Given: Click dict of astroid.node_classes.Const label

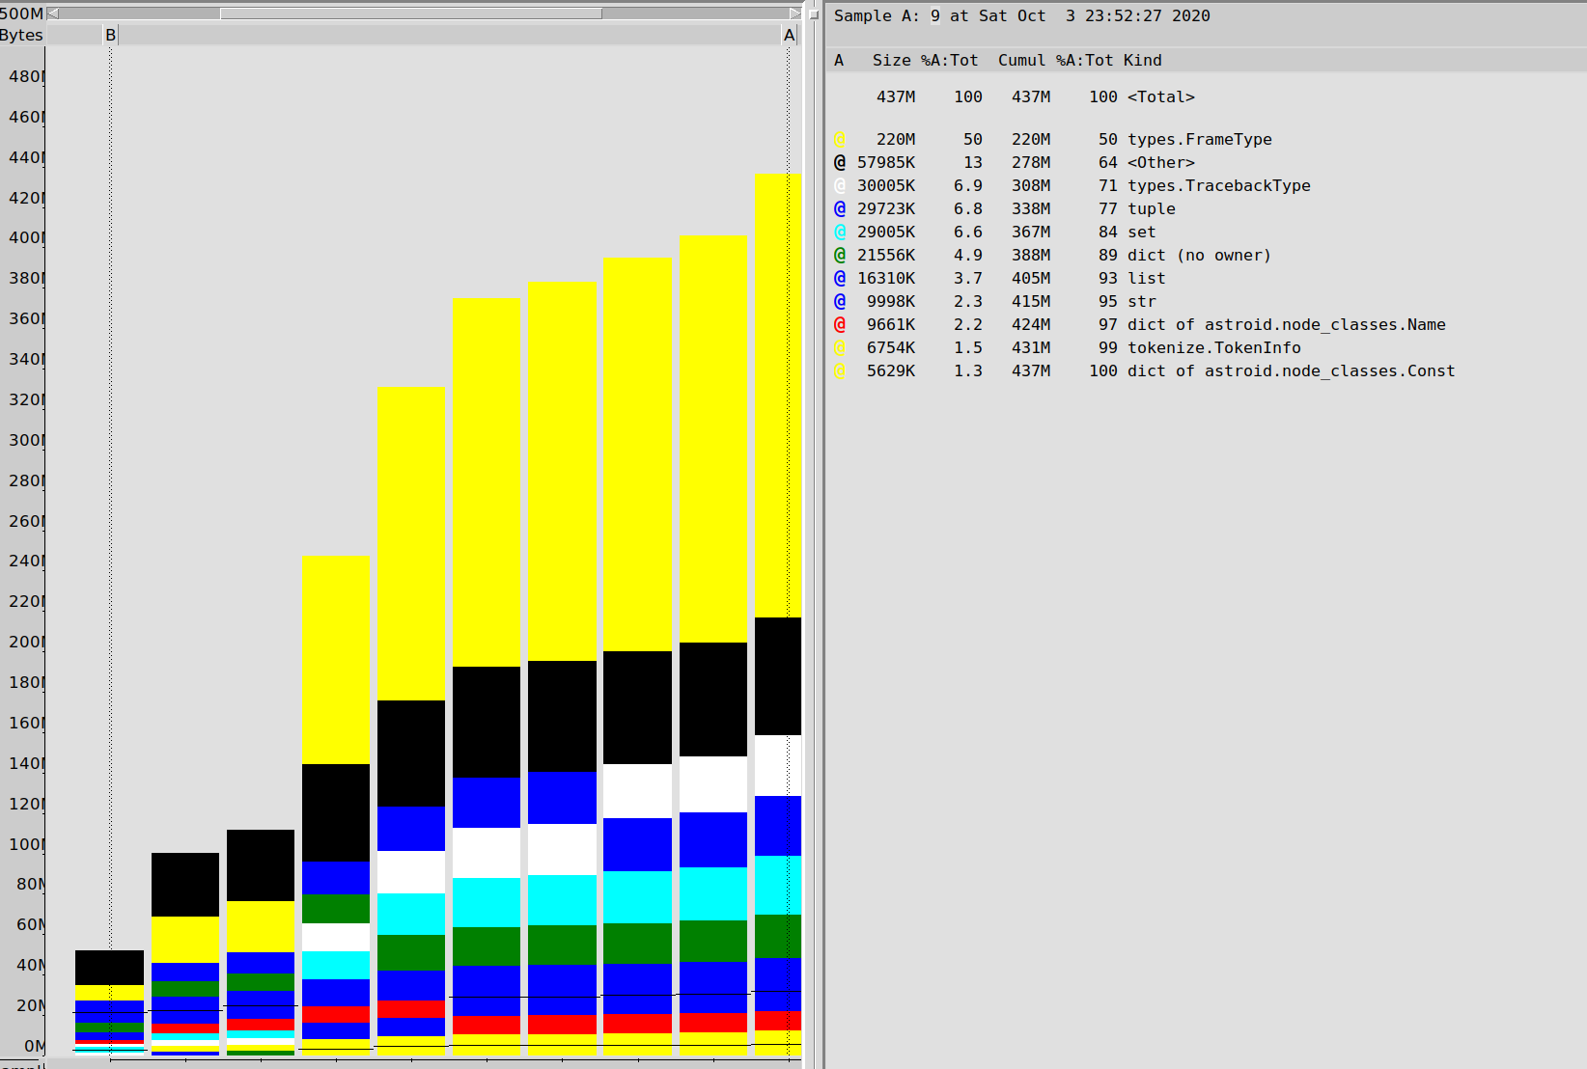Looking at the screenshot, I should click(1292, 371).
